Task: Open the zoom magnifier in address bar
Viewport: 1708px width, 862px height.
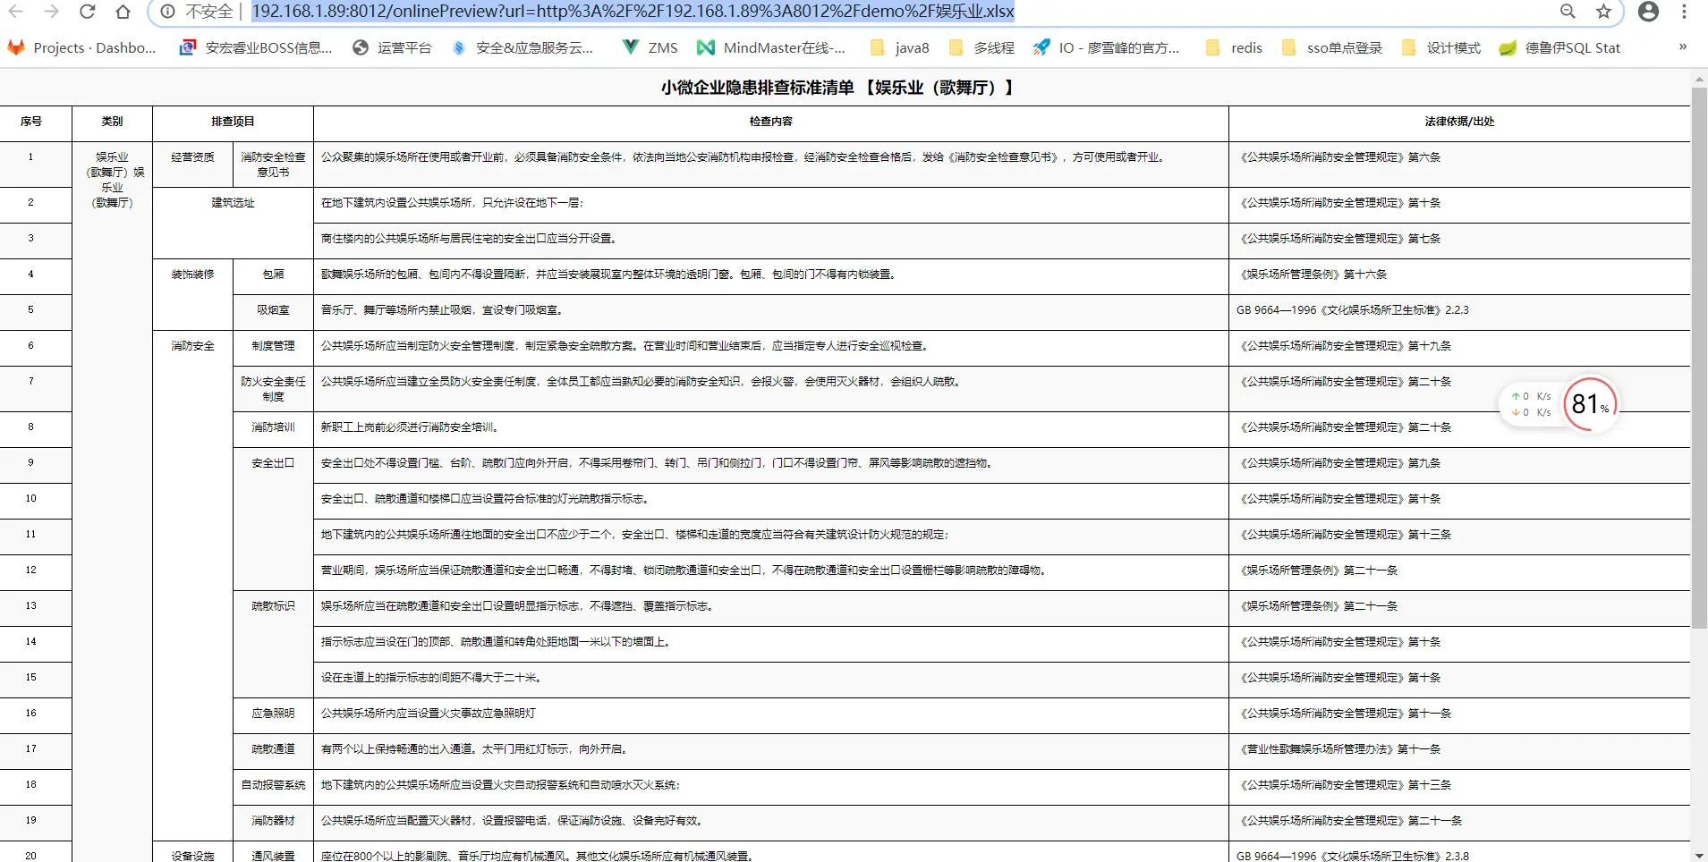Action: 1568,12
